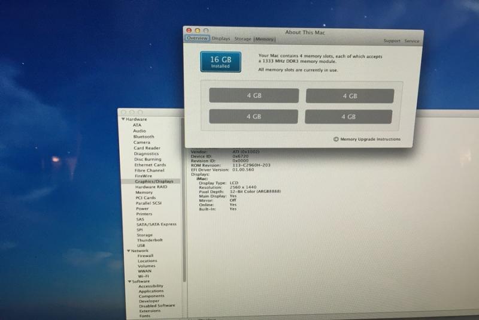479x320 pixels.
Task: Select Parallel SCSI in the sidebar
Action: pyautogui.click(x=148, y=203)
